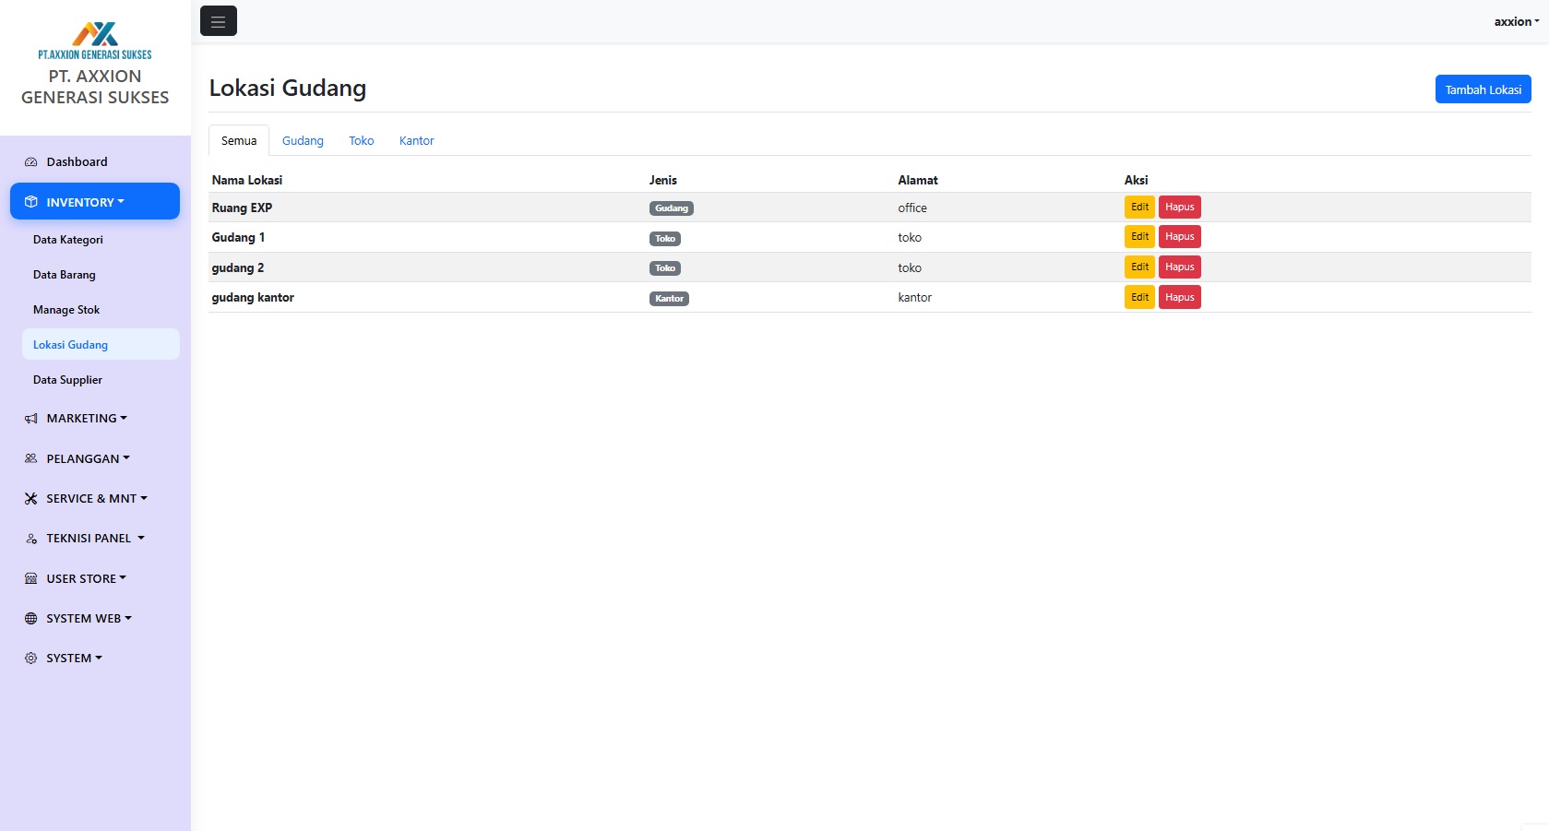Edit the gudang 2 row
Viewport: 1549px width, 831px height.
click(1139, 267)
